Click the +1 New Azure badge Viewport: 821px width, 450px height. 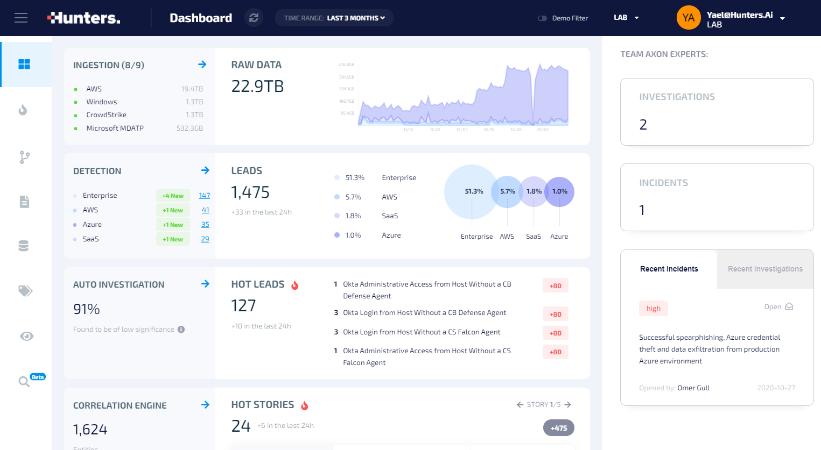(173, 225)
